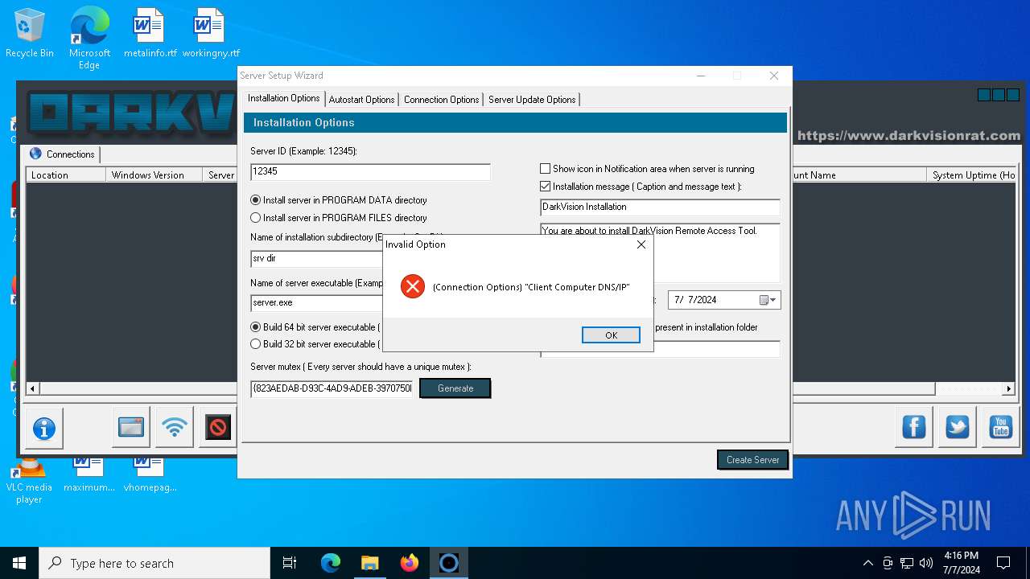The height and width of the screenshot is (579, 1030).
Task: Click the Wi-Fi signal icon in DarkVision toolbar
Action: pos(174,427)
